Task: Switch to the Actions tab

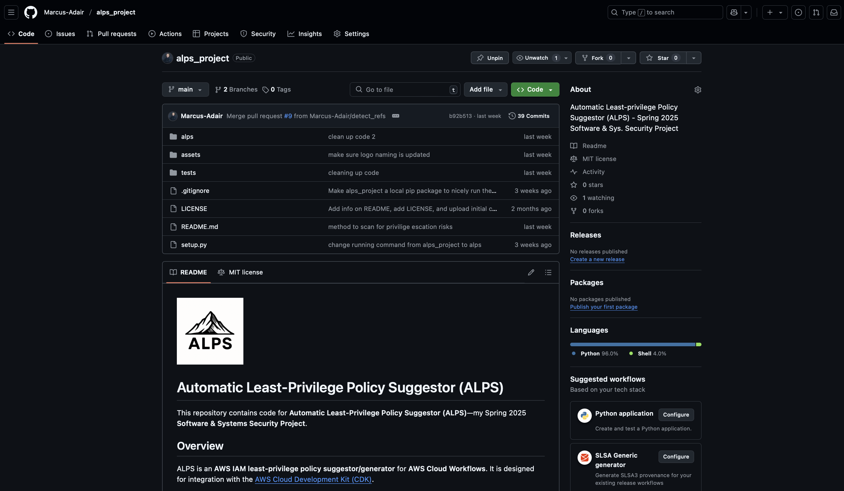Action: [x=165, y=34]
